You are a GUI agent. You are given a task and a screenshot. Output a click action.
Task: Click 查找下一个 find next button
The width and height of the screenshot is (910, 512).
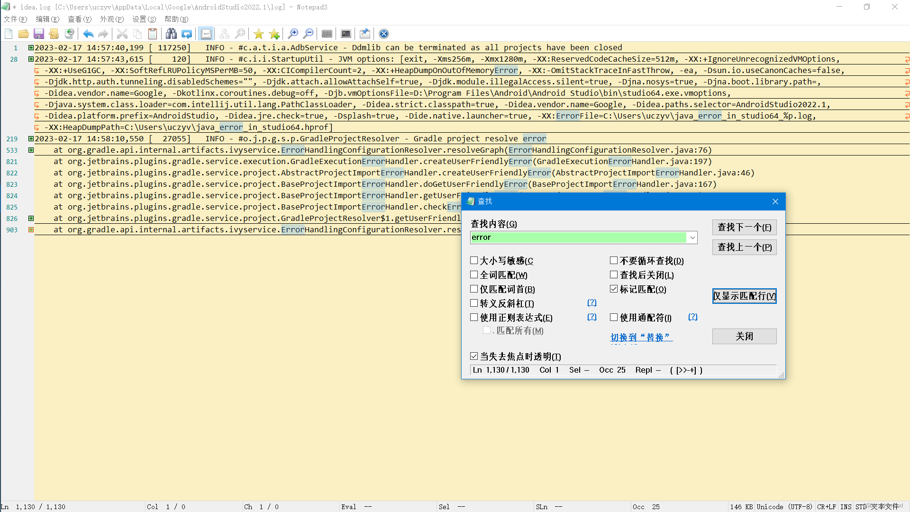(744, 227)
